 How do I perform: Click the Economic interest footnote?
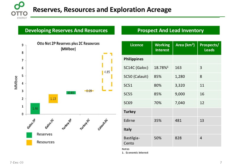[135, 153]
